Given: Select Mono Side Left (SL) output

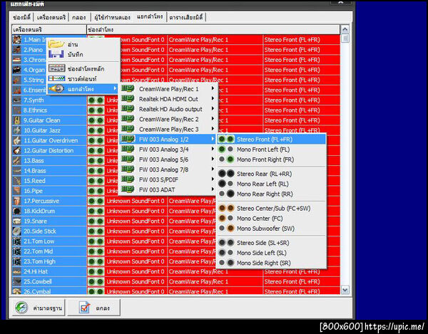Looking at the screenshot, I should tap(272, 253).
